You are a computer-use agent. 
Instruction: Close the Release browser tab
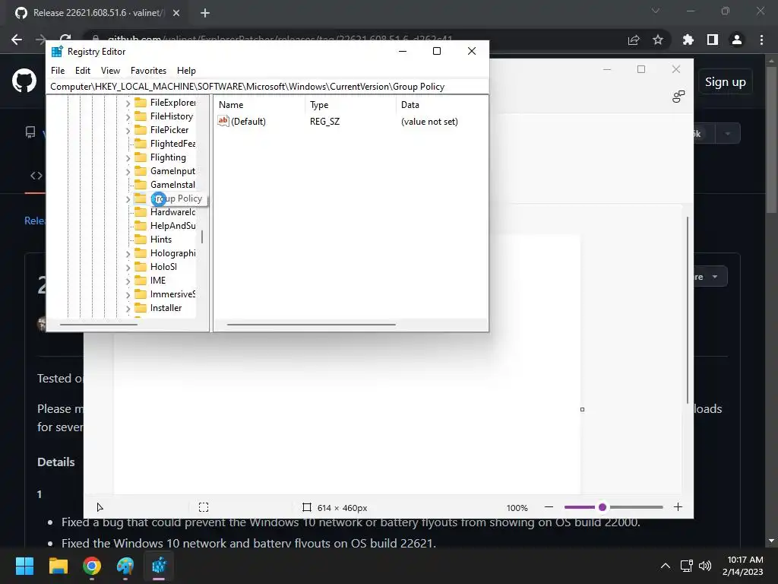(176, 13)
